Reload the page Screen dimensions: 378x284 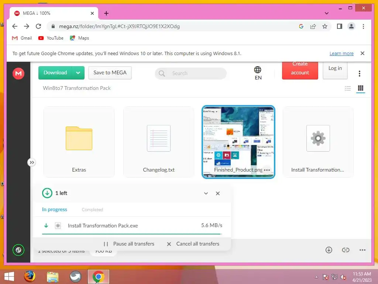tap(38, 26)
